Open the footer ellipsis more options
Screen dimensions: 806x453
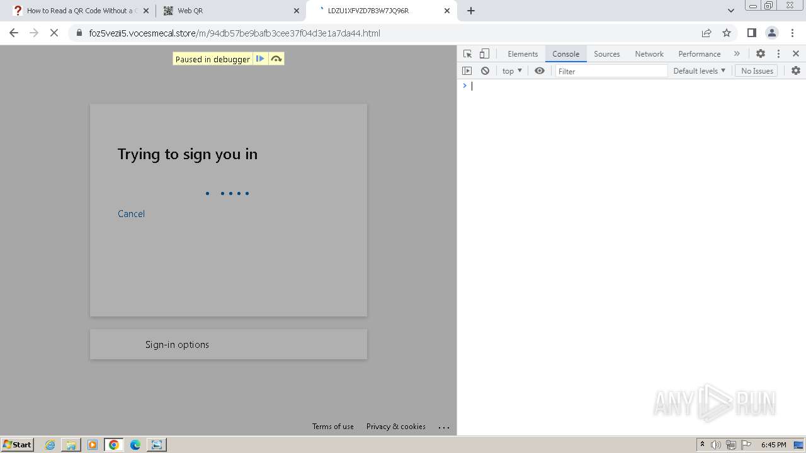coord(444,427)
